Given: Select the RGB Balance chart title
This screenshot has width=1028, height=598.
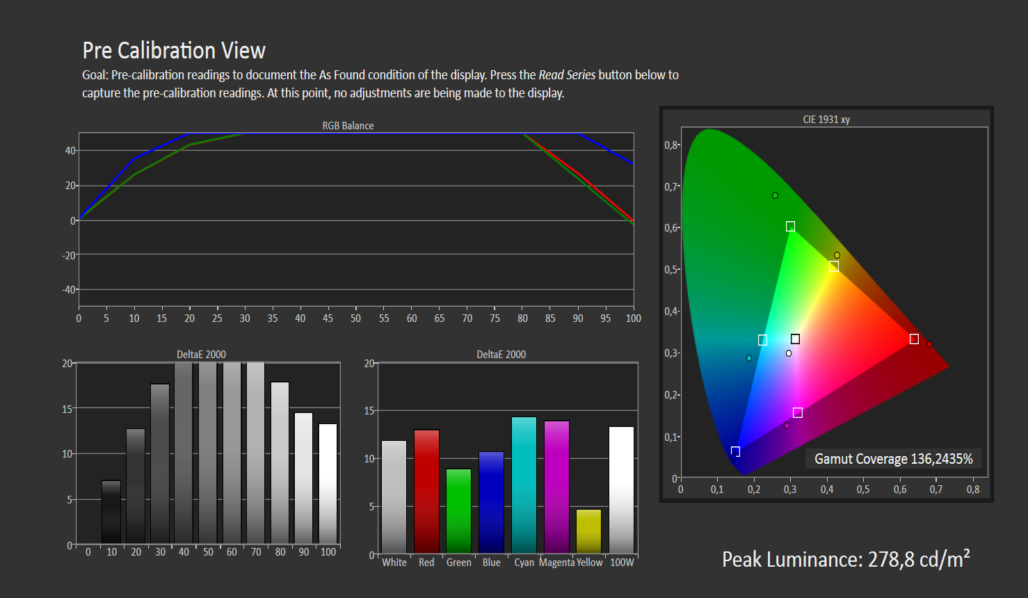Looking at the screenshot, I should [x=348, y=126].
